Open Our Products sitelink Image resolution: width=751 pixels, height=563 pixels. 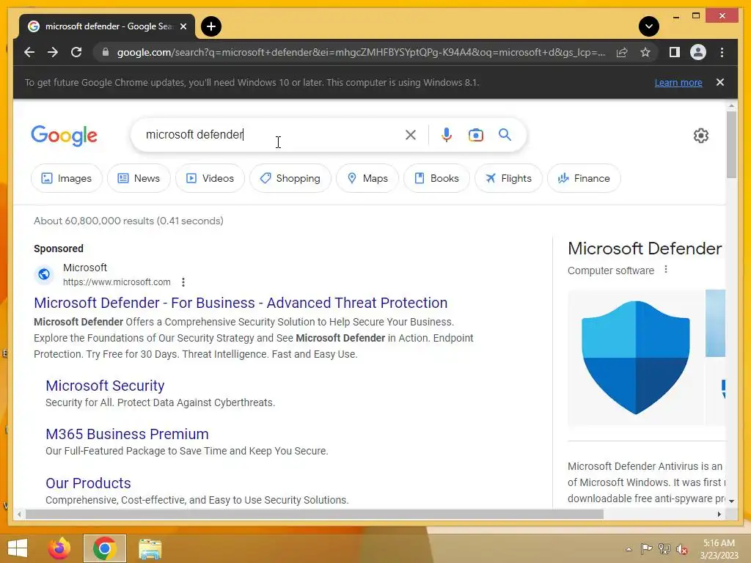(x=88, y=483)
